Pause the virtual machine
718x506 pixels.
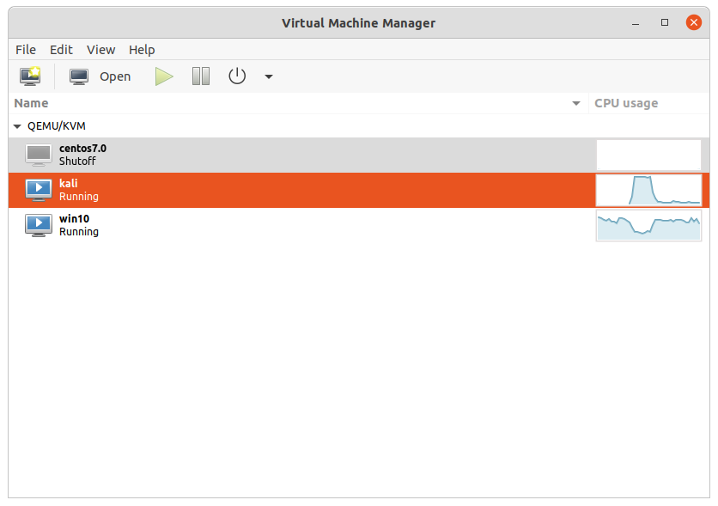point(201,76)
